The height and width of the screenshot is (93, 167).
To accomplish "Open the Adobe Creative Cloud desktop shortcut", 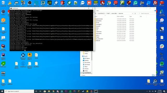I will pyautogui.click(x=116, y=3).
